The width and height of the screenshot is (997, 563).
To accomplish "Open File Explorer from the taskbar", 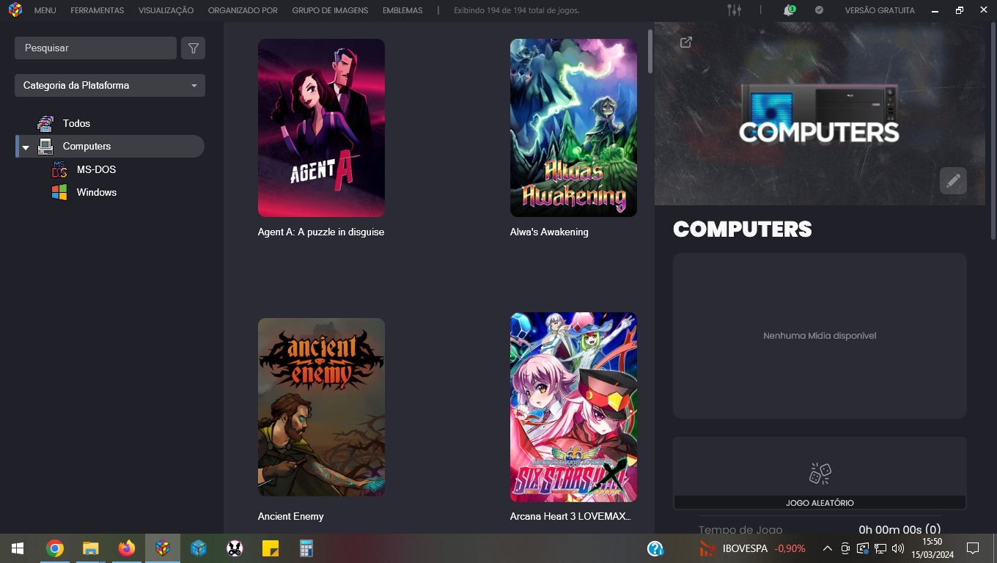I will (x=90, y=548).
